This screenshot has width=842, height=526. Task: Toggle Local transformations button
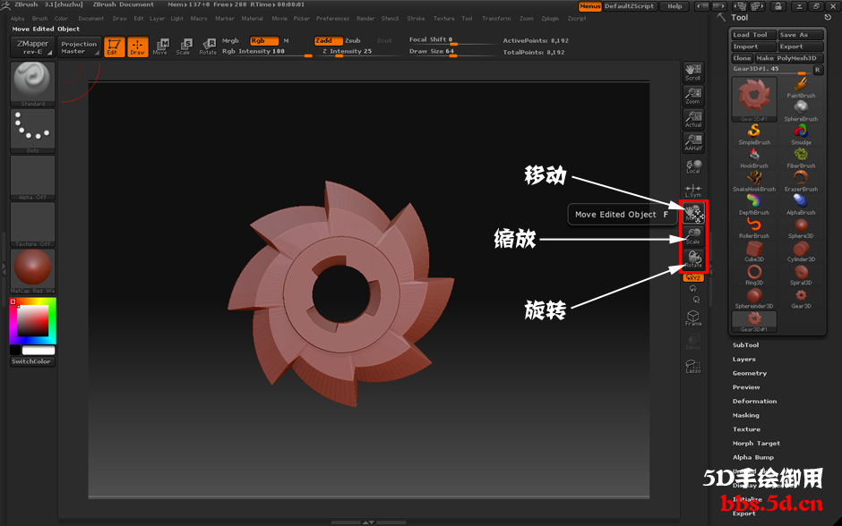[693, 166]
